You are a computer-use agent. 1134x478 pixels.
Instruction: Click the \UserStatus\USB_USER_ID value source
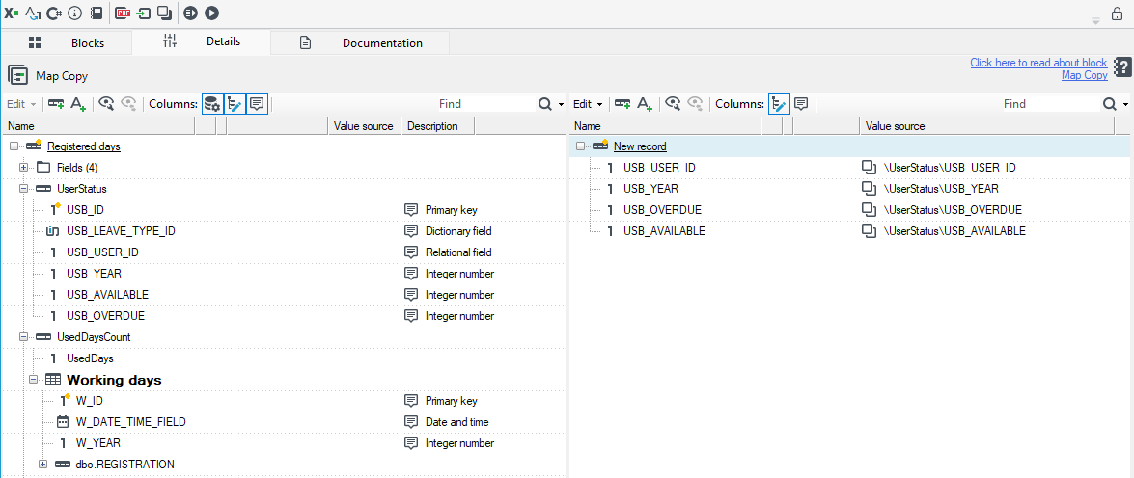[950, 168]
